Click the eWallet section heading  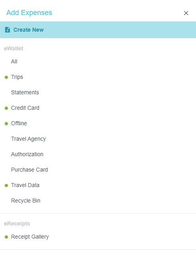tap(13, 48)
